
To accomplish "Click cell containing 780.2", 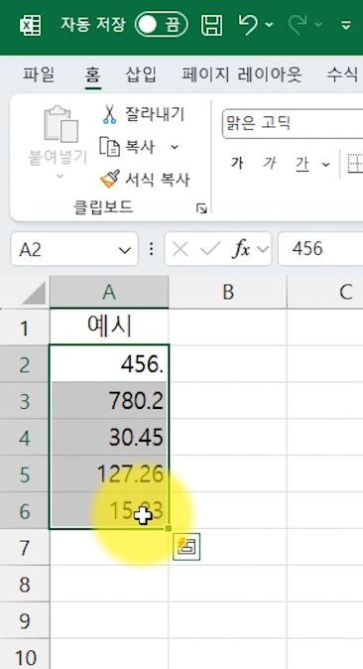I will point(109,401).
